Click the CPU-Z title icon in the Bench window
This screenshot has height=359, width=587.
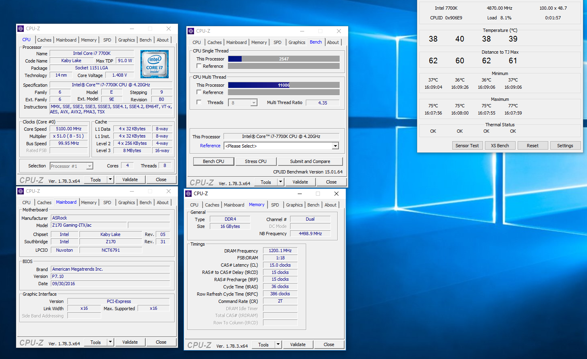point(191,31)
